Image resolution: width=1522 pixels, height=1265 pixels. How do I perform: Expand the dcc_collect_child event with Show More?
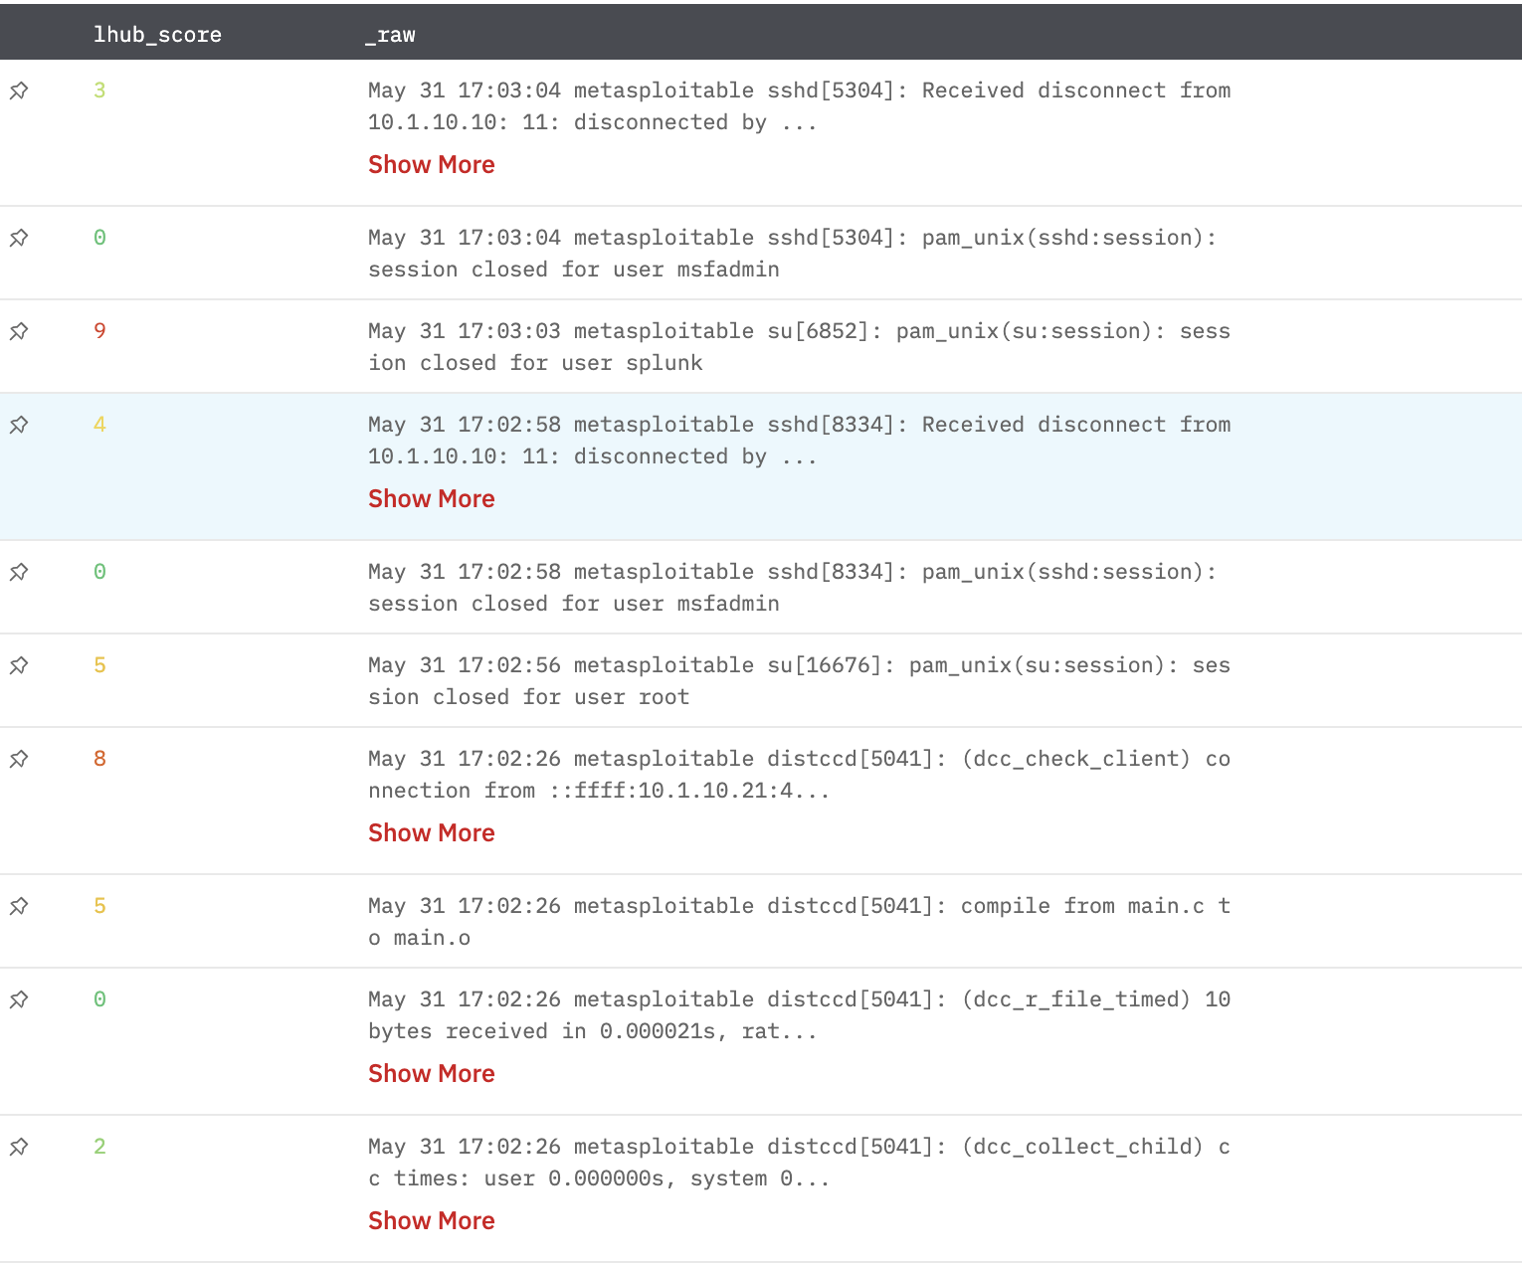(432, 1220)
